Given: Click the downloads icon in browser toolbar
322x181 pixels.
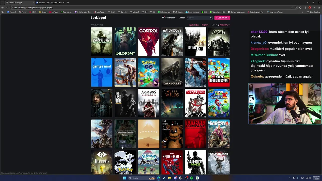Looking at the screenshot, I should click(305, 8).
